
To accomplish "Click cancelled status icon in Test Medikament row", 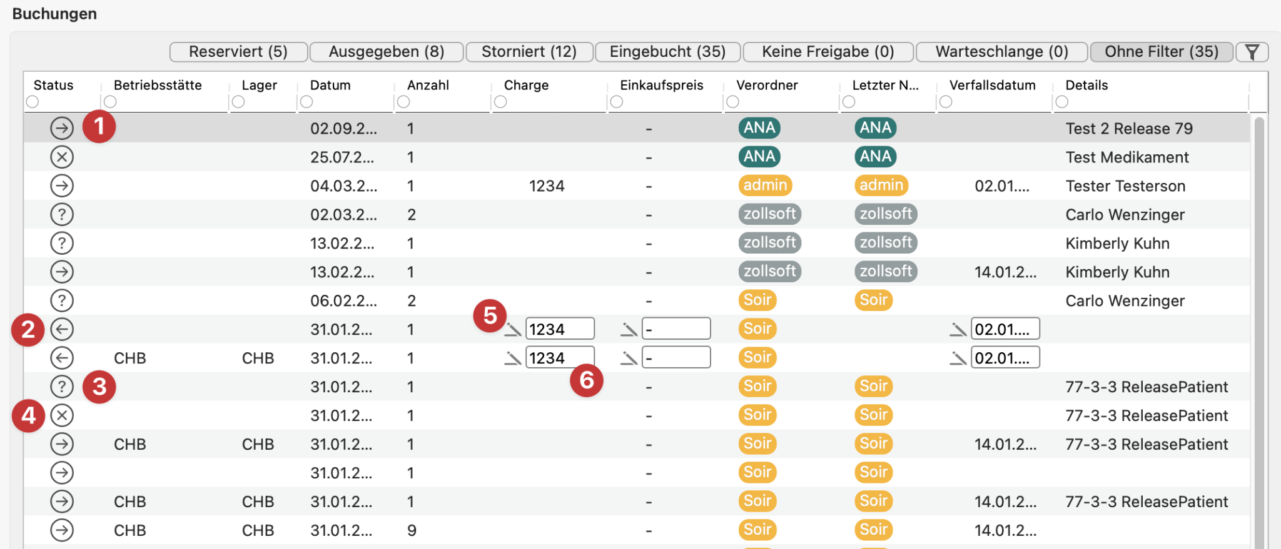I will click(x=62, y=157).
